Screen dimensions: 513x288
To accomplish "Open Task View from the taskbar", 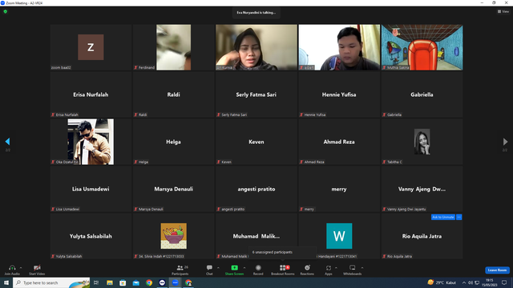I will tap(96, 282).
